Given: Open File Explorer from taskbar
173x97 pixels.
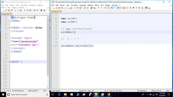Looking at the screenshot, I should coord(65,95).
